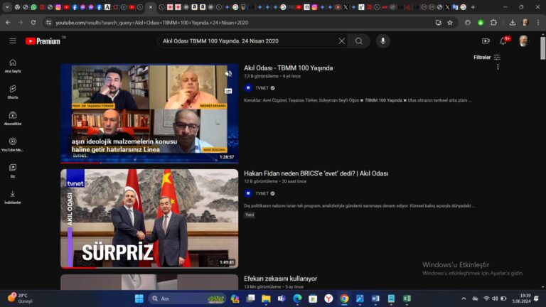Open Filtreler search filters
This screenshot has width=546, height=307.
487,57
